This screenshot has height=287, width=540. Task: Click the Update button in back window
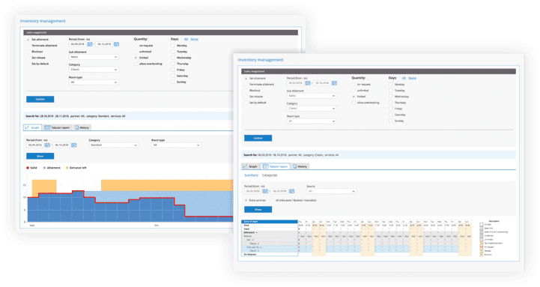coord(40,99)
